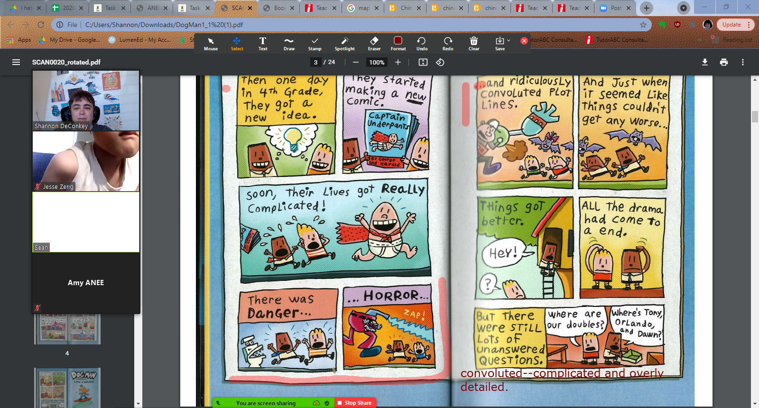Undo the last annotation

point(422,44)
